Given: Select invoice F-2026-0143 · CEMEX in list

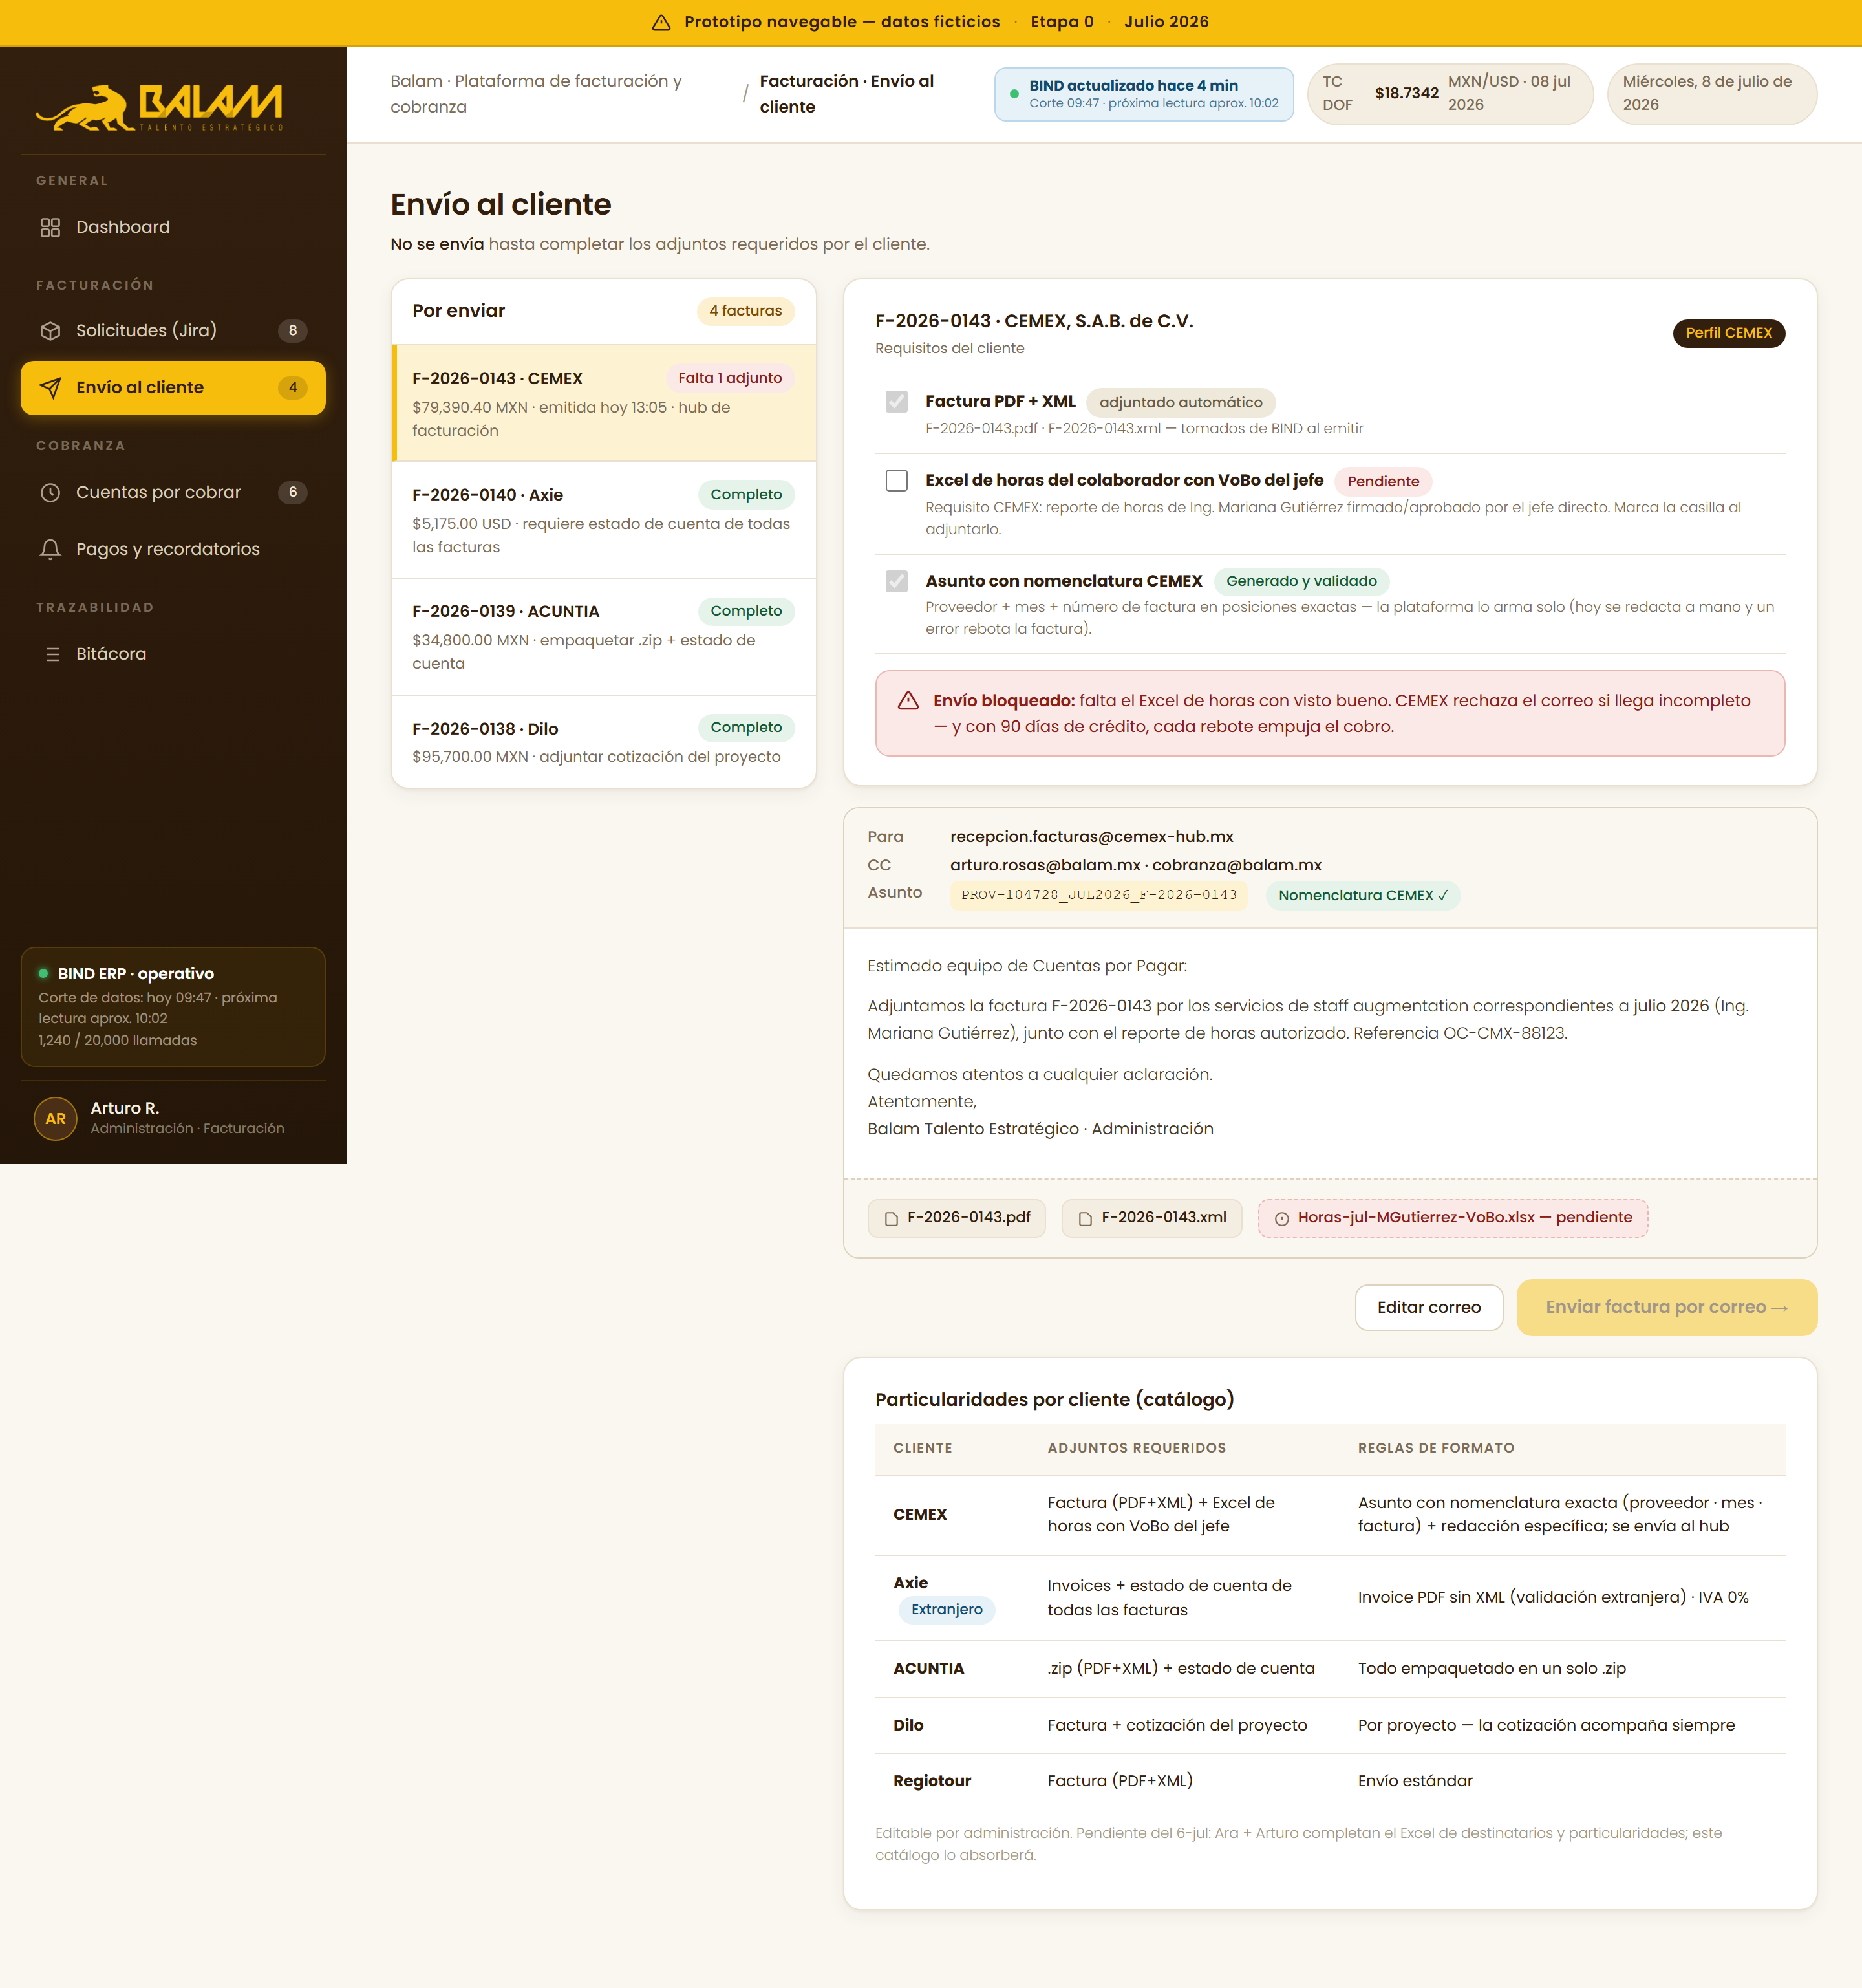Looking at the screenshot, I should click(x=604, y=403).
